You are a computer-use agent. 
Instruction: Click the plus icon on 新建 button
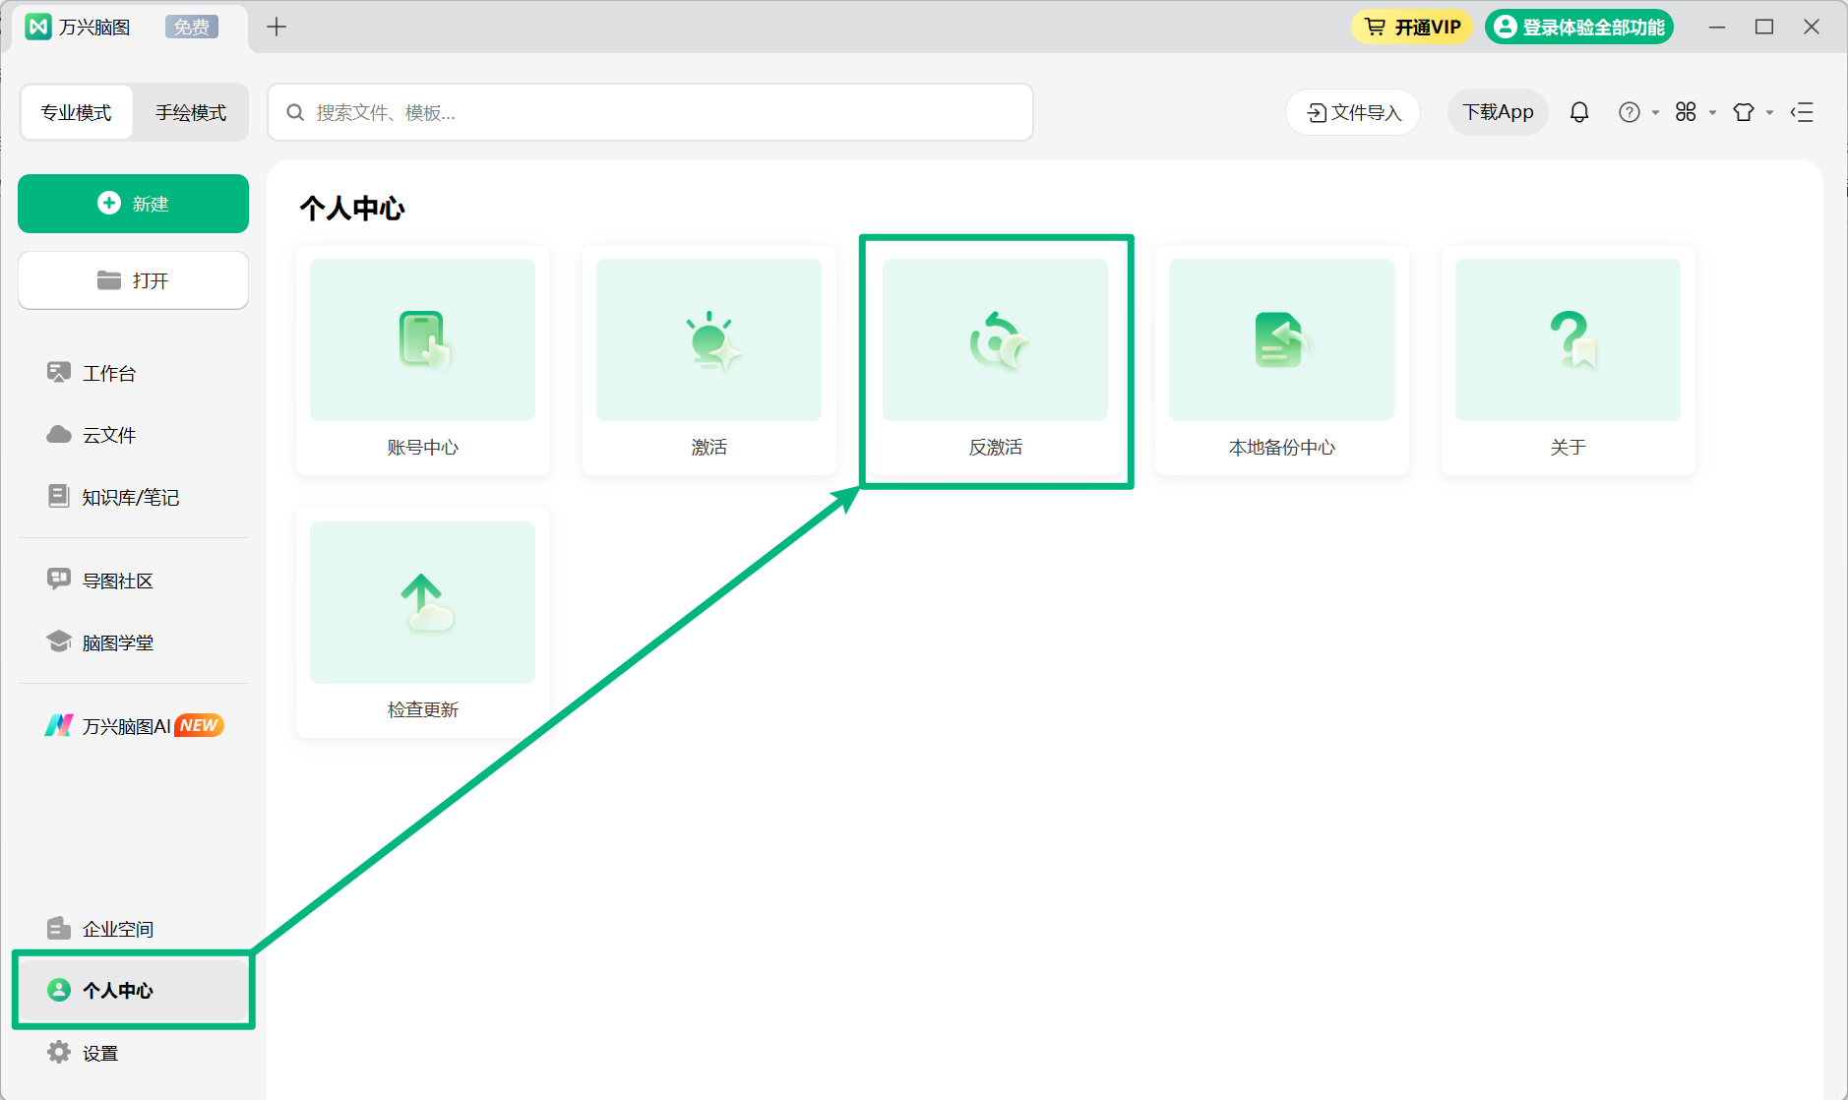point(109,203)
